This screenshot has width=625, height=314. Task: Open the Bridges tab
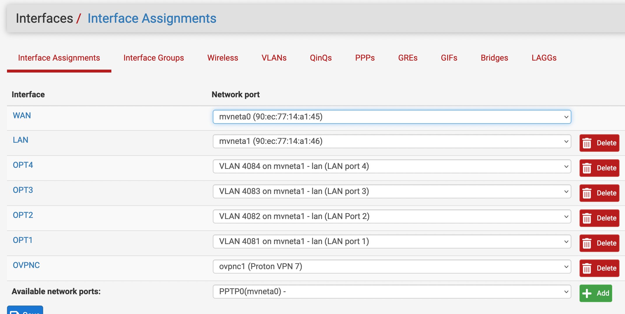tap(494, 58)
